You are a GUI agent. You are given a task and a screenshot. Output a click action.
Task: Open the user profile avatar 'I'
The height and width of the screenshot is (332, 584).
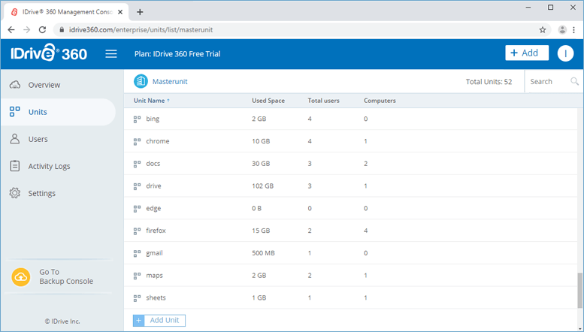pyautogui.click(x=565, y=53)
